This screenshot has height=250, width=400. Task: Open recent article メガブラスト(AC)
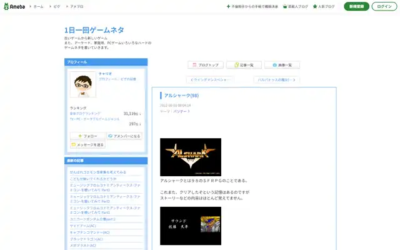click(83, 246)
